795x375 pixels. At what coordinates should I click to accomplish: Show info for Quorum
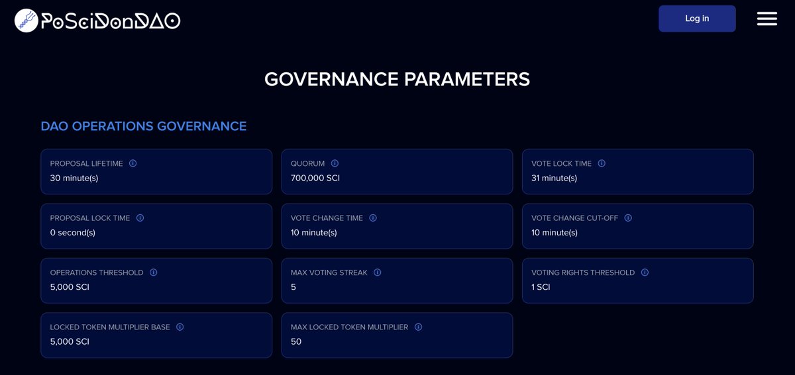click(335, 163)
